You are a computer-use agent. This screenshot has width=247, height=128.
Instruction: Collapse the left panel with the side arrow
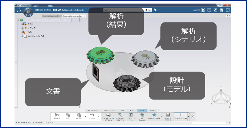[16, 63]
